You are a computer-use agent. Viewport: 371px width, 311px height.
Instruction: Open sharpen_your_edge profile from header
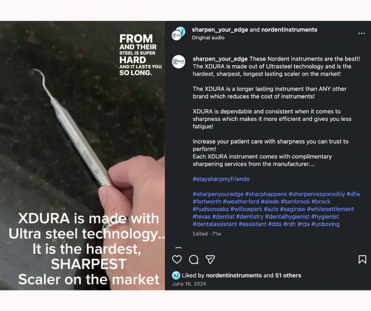(220, 30)
